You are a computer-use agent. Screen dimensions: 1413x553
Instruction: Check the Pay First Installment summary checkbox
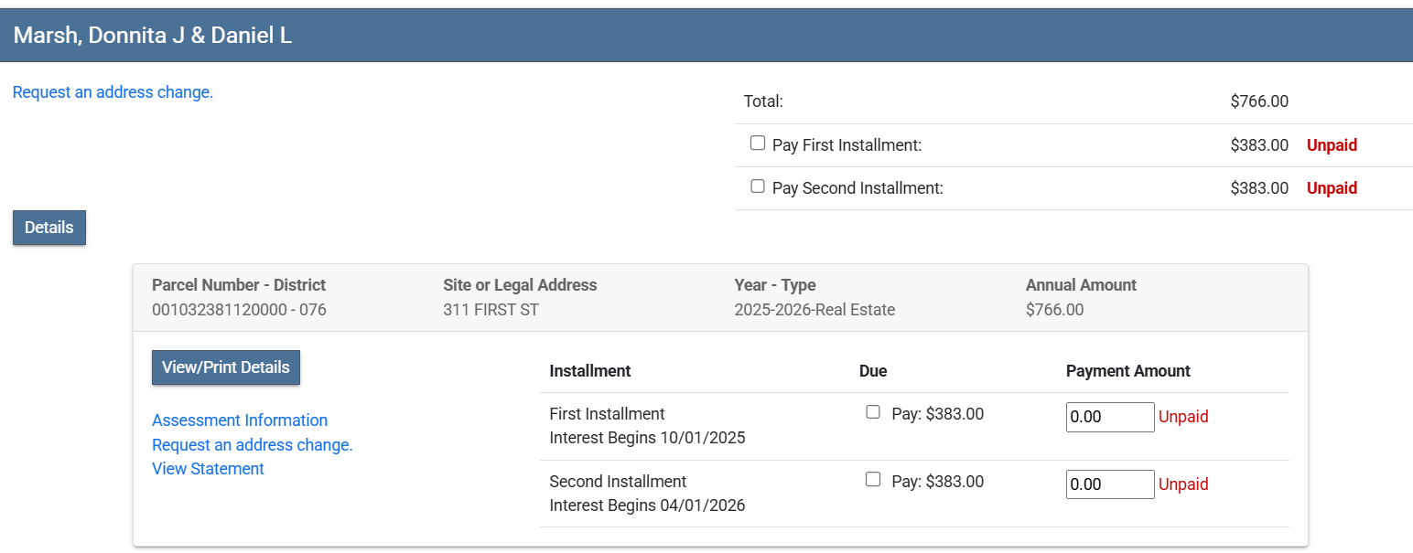pos(758,144)
